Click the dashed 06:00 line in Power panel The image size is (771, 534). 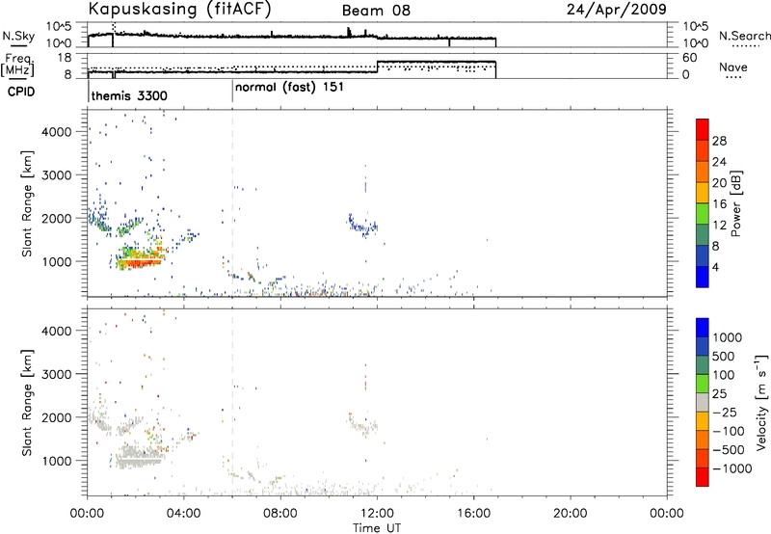232,203
